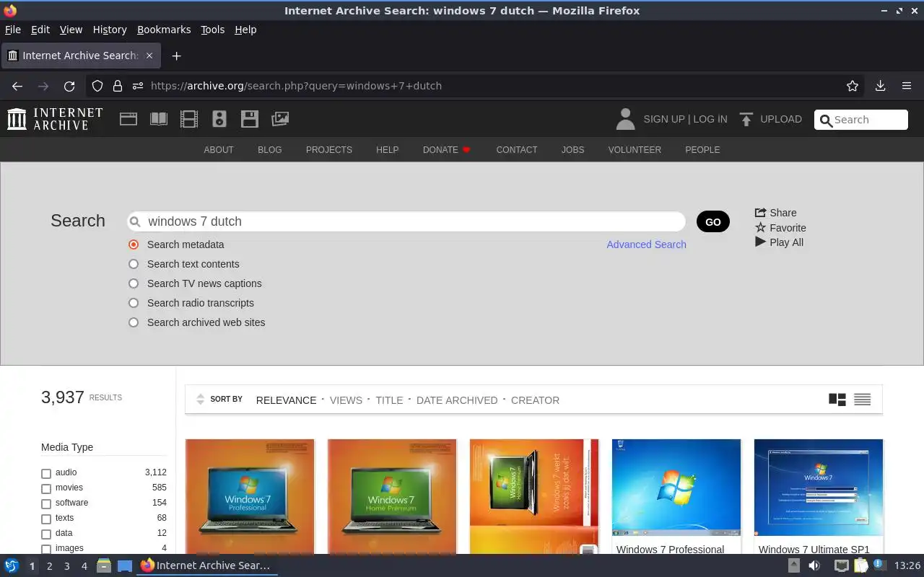Image resolution: width=924 pixels, height=577 pixels.
Task: Open the Audio speaker icon
Action: pos(219,119)
